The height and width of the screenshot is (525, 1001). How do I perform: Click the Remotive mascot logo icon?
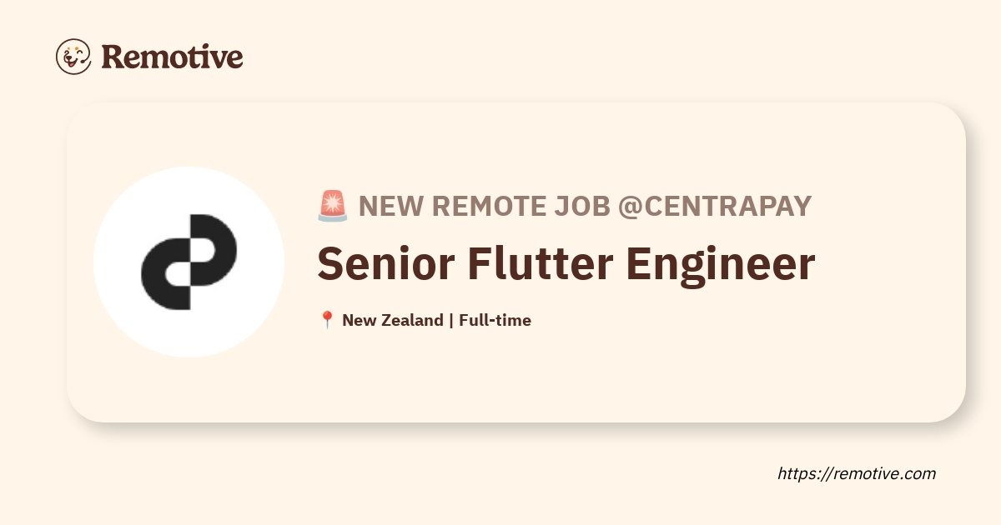tap(73, 57)
